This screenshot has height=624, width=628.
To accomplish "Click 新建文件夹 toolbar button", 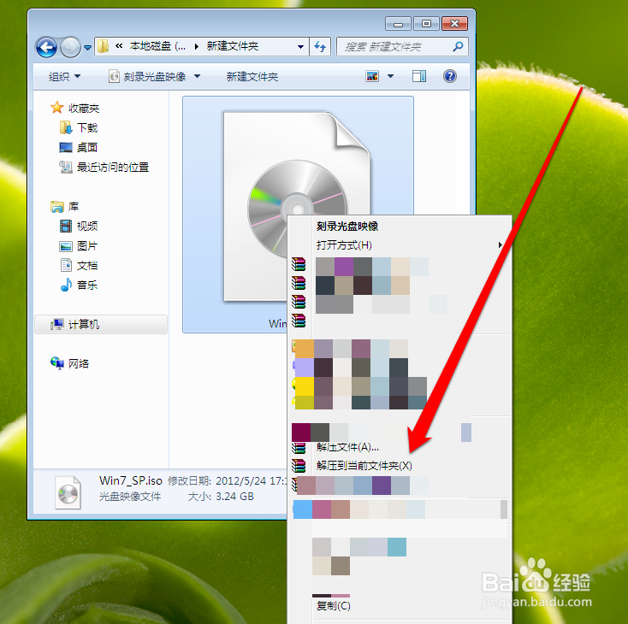I will tap(252, 76).
